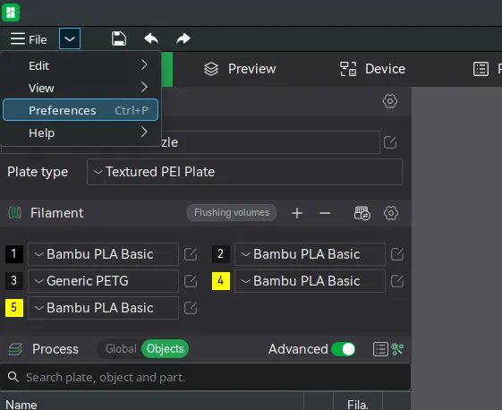The width and height of the screenshot is (502, 410).
Task: Open filament 2 Bambu PLA Basic dropdown
Action: point(310,254)
